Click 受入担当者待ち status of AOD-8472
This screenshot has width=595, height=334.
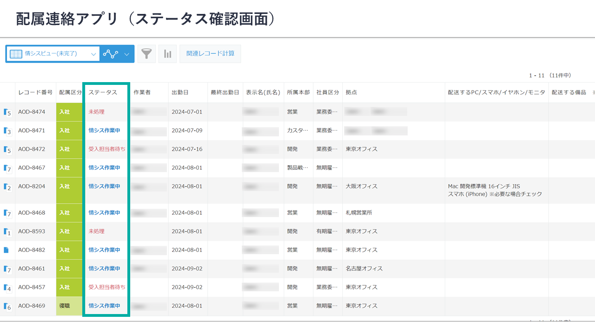pos(107,149)
